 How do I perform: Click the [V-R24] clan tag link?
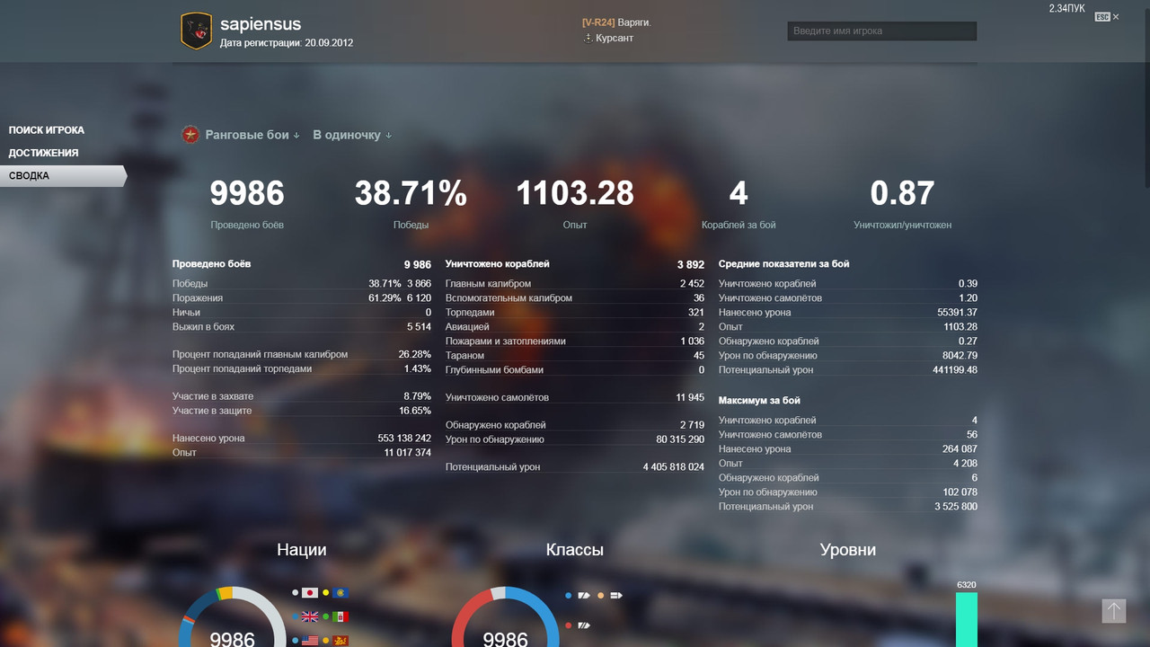pos(598,22)
